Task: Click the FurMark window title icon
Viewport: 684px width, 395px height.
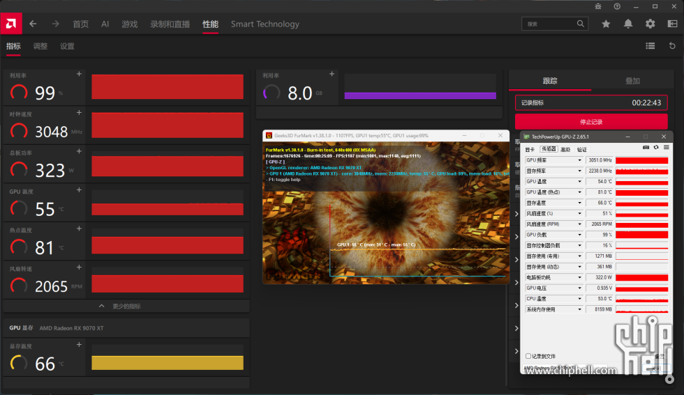Action: tap(269, 135)
